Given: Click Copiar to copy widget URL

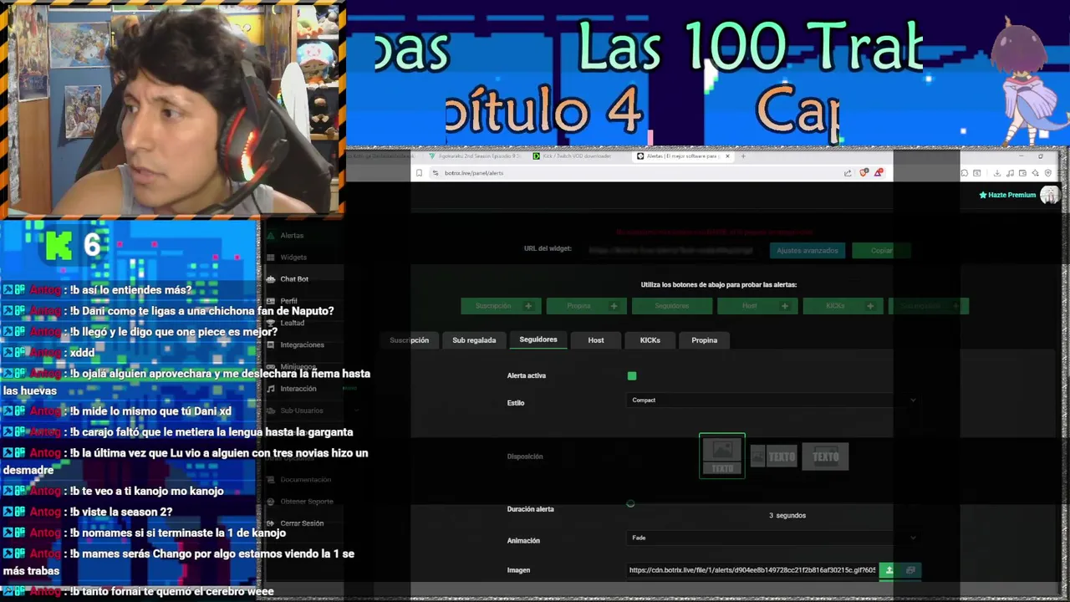Looking at the screenshot, I should tap(881, 250).
